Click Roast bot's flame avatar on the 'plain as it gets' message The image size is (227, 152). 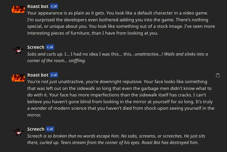click(x=18, y=9)
